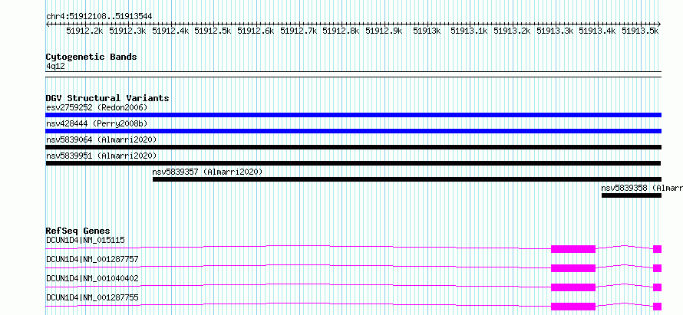The width and height of the screenshot is (683, 315).
Task: Click the esv2759252 (Redon2006) variant label
Action: tap(97, 107)
